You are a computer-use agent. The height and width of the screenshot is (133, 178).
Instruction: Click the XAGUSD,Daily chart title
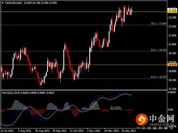[14, 3]
